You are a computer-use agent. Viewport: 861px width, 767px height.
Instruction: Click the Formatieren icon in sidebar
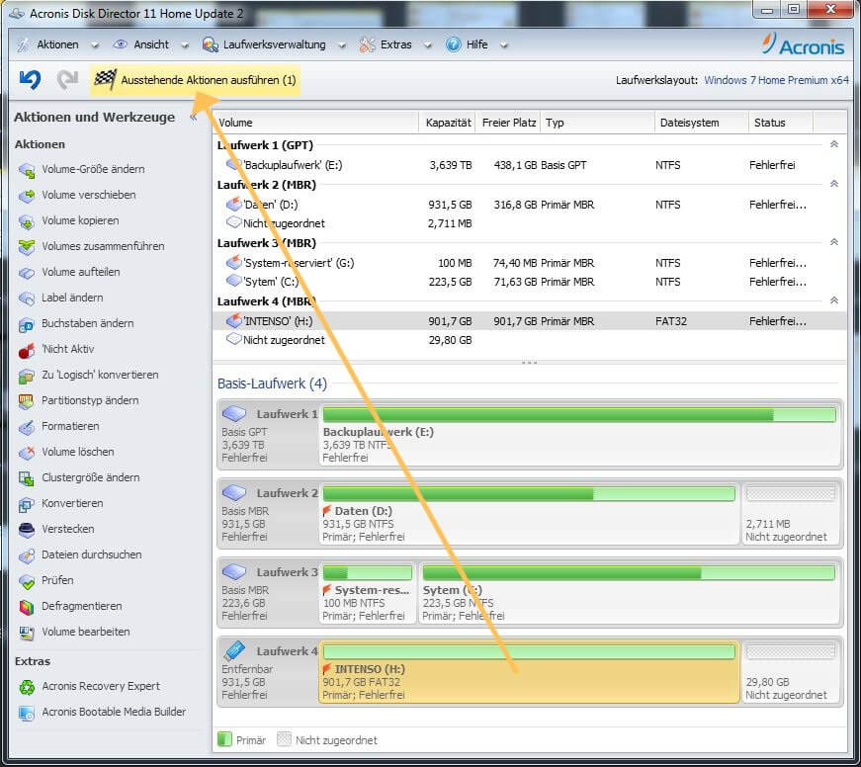27,427
